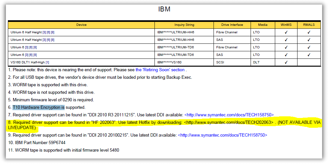Click the IBM^^^^^VS160 inquiry string cell

[x=169, y=62]
